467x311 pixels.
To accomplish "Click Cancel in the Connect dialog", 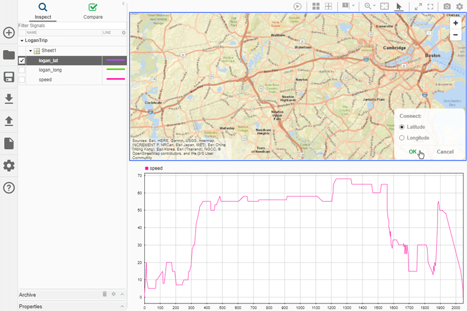I will (x=445, y=152).
